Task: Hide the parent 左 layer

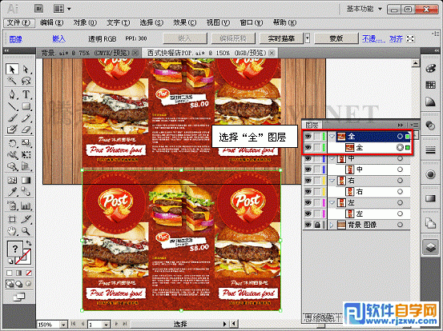Action: (308, 203)
